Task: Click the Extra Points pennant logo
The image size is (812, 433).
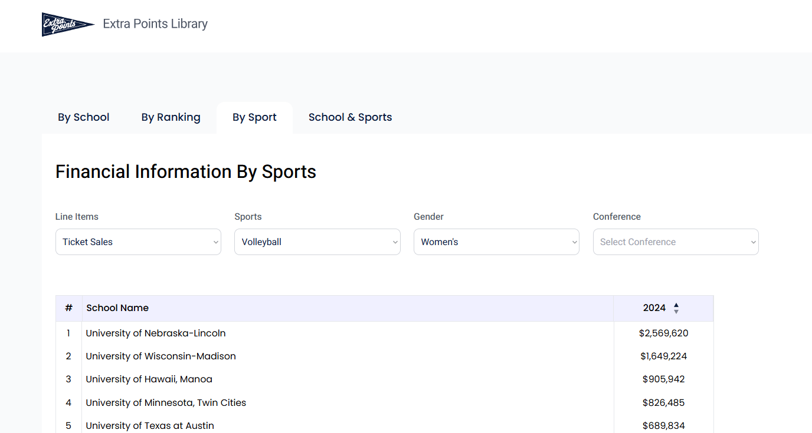Action: [x=68, y=24]
